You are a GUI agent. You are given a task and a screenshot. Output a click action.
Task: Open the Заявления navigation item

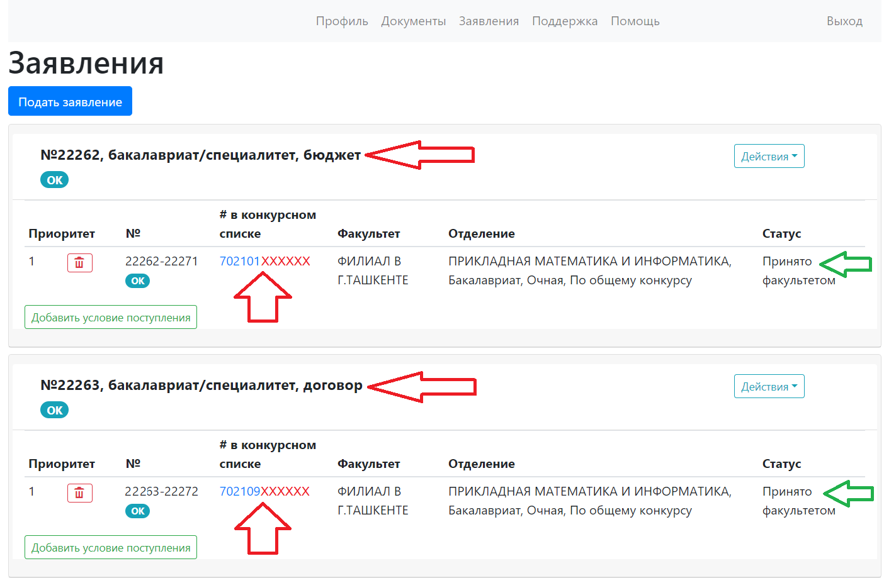click(x=489, y=21)
